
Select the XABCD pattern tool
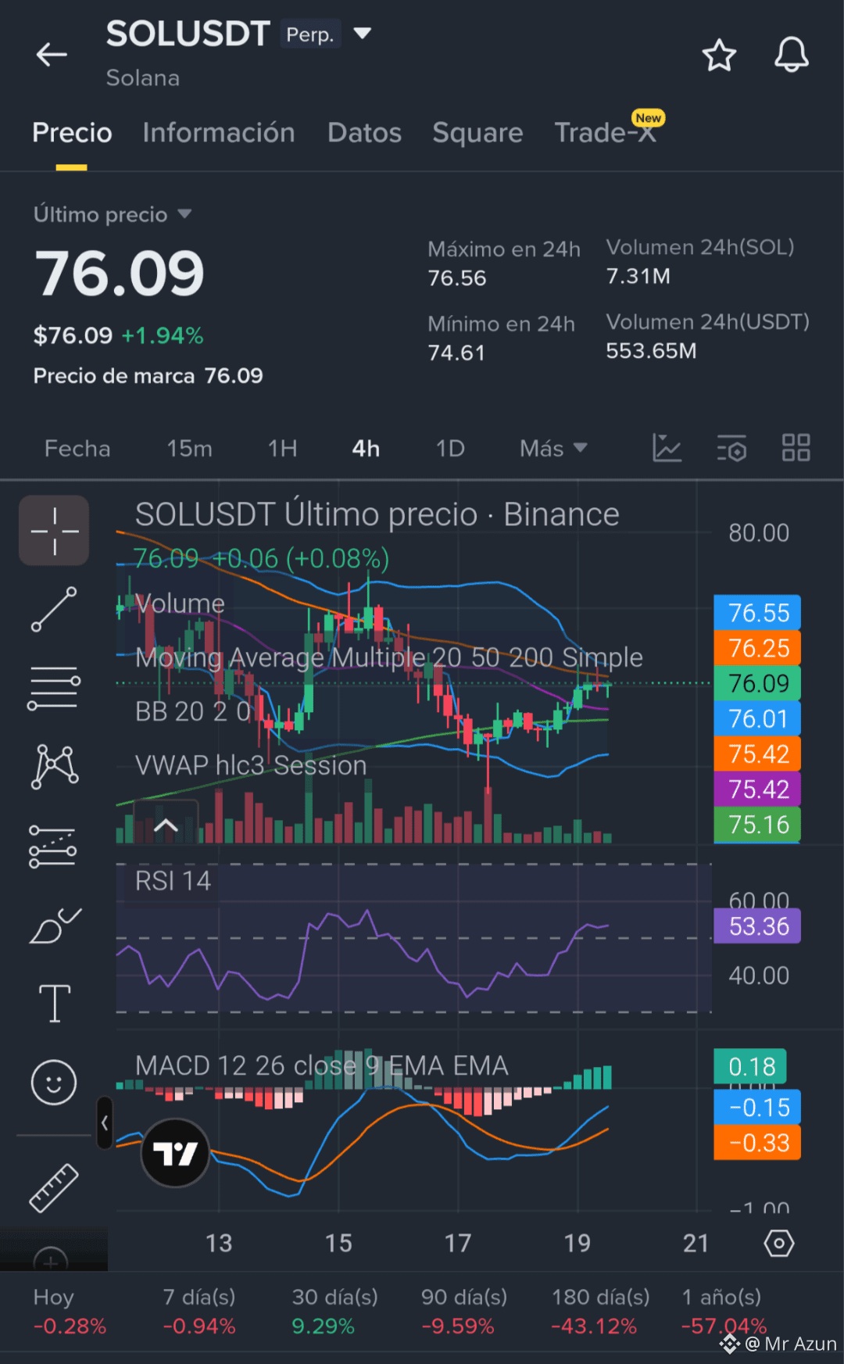[x=54, y=766]
